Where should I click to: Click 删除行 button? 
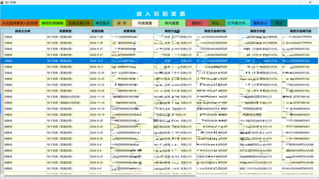(x=197, y=23)
